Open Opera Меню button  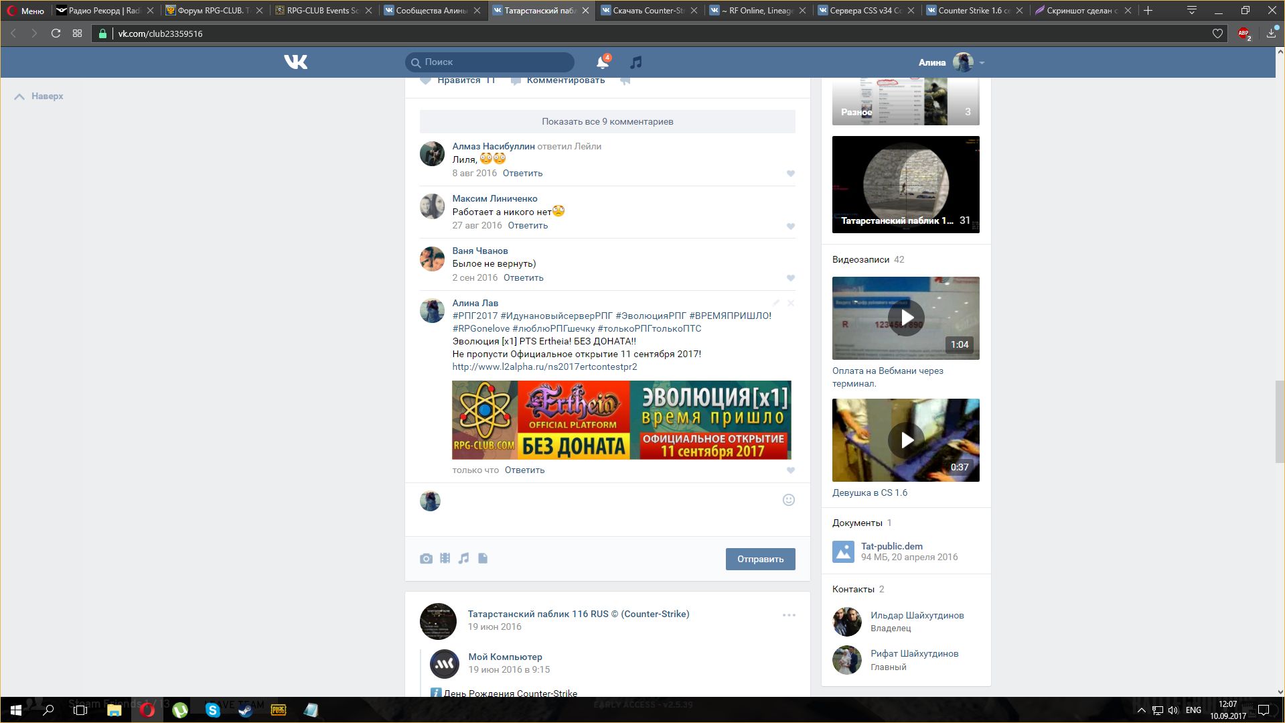(25, 10)
